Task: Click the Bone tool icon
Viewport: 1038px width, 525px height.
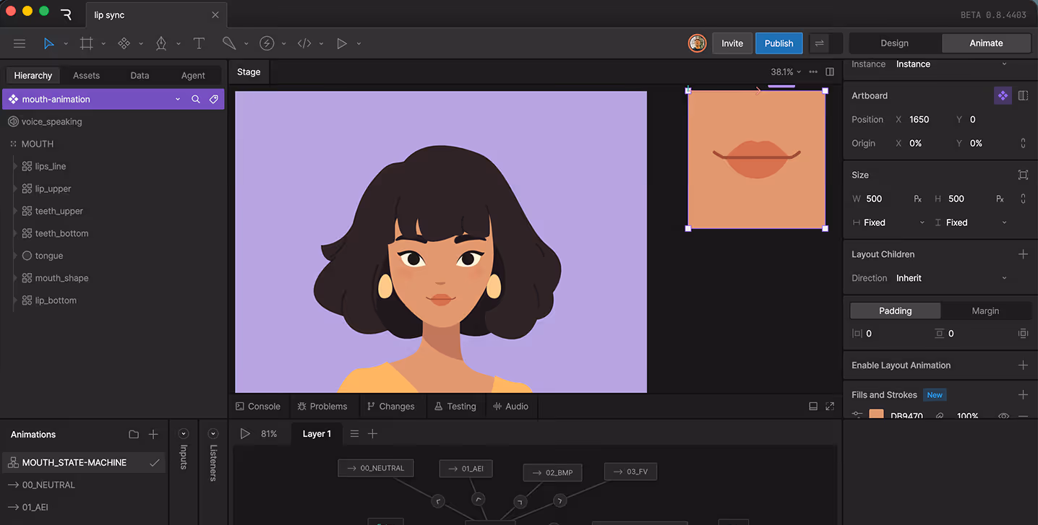Action: pyautogui.click(x=229, y=43)
